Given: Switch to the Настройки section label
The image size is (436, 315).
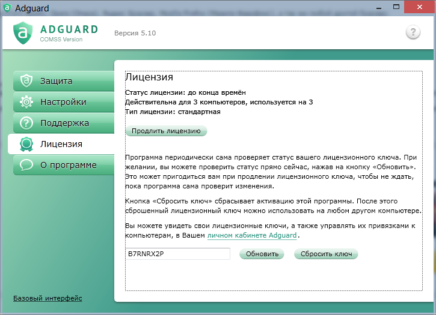Looking at the screenshot, I should tap(63, 102).
